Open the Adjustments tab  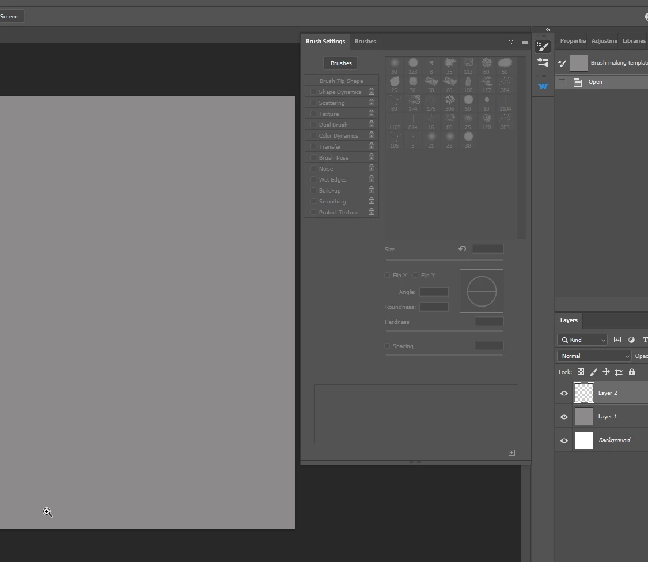click(604, 40)
